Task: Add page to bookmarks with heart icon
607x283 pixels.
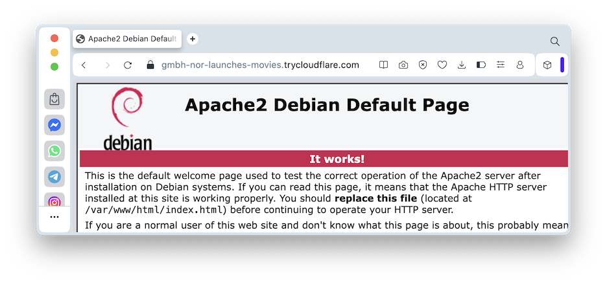Action: point(442,65)
